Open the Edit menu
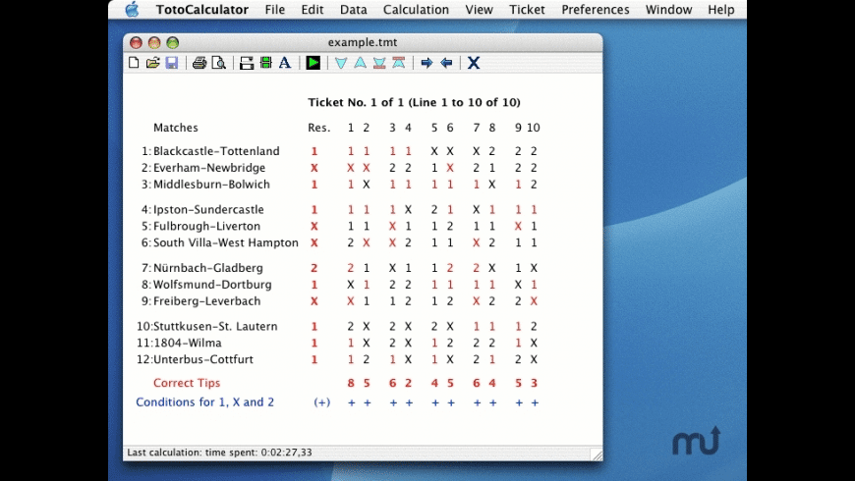This screenshot has width=855, height=481. (312, 9)
